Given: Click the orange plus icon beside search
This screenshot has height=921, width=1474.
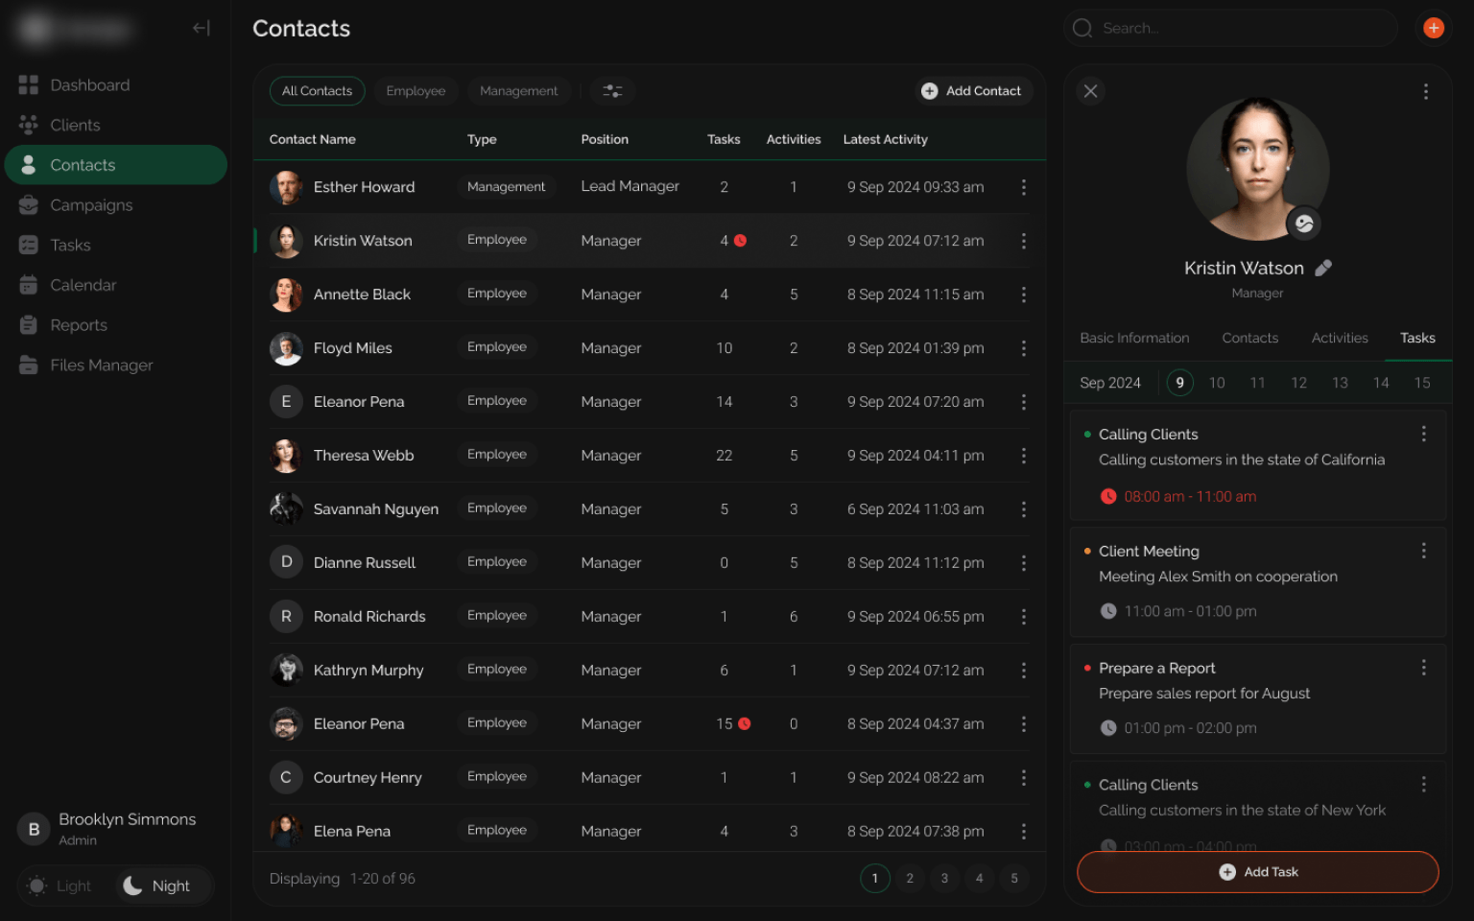Looking at the screenshot, I should [x=1434, y=28].
